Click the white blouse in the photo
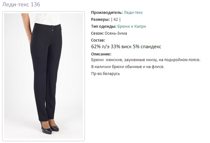Viewport: 210px width, 143px height. pyautogui.click(x=47, y=19)
